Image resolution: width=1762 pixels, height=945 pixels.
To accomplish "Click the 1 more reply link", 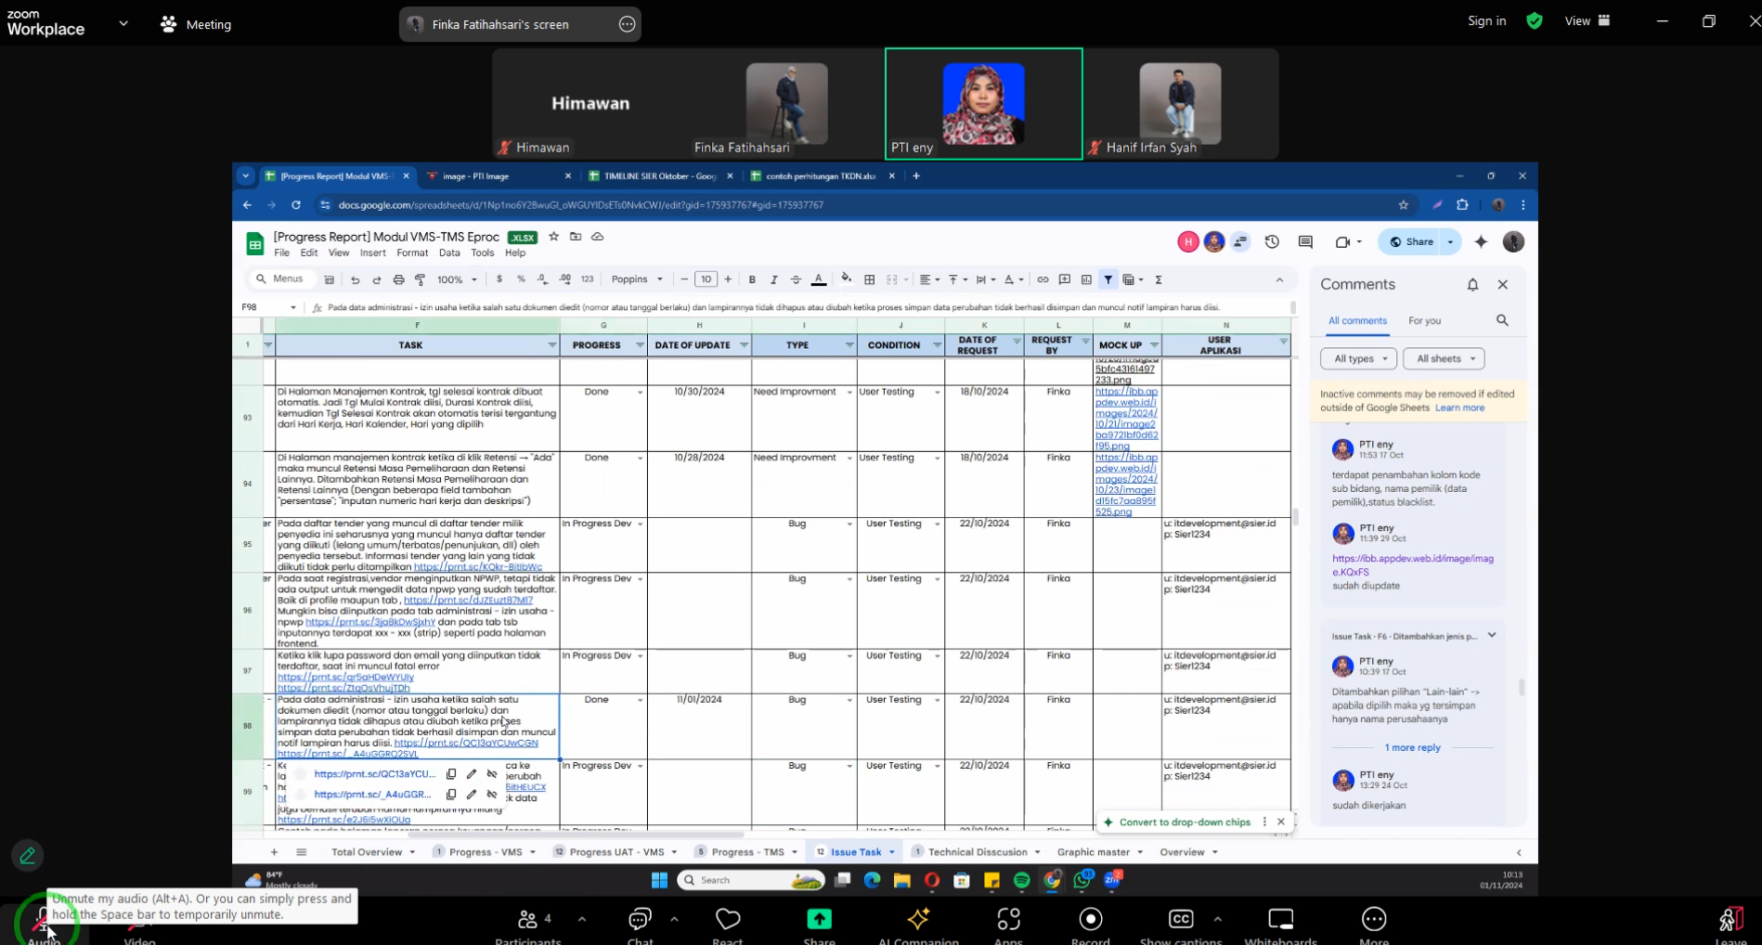I will click(x=1412, y=747).
